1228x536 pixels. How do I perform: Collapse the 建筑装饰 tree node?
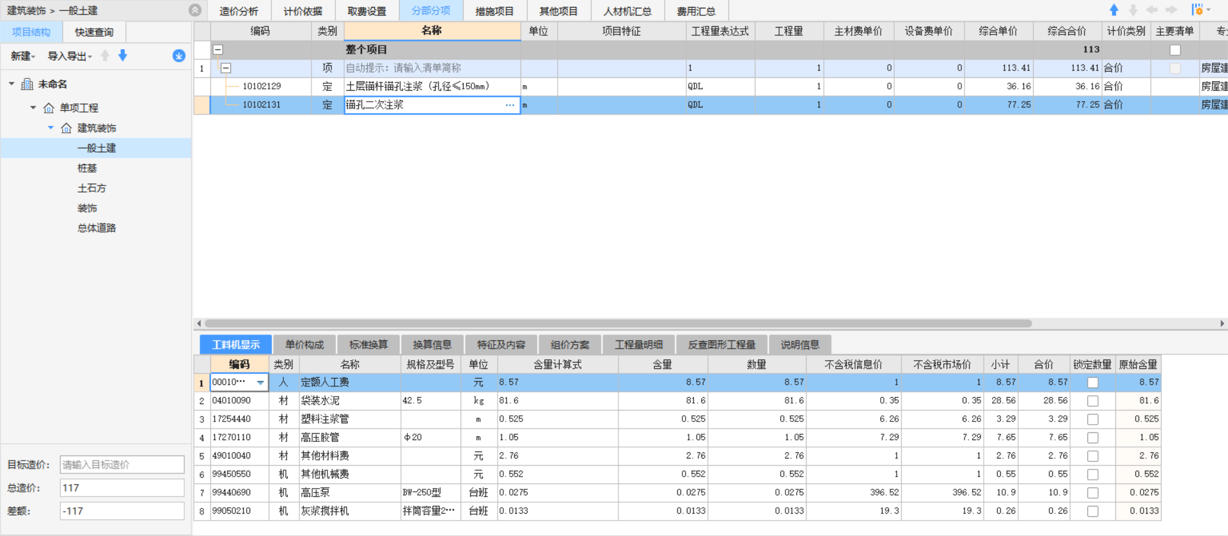[x=51, y=128]
